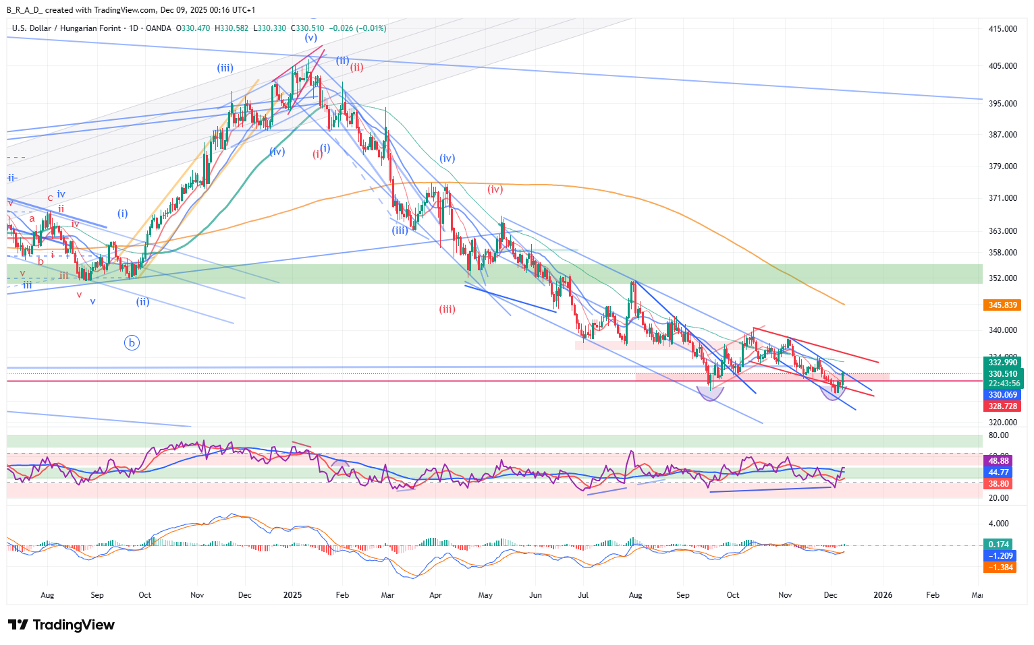Image resolution: width=1034 pixels, height=645 pixels.
Task: Select the green 0.174 MACD histogram label
Action: (x=998, y=545)
